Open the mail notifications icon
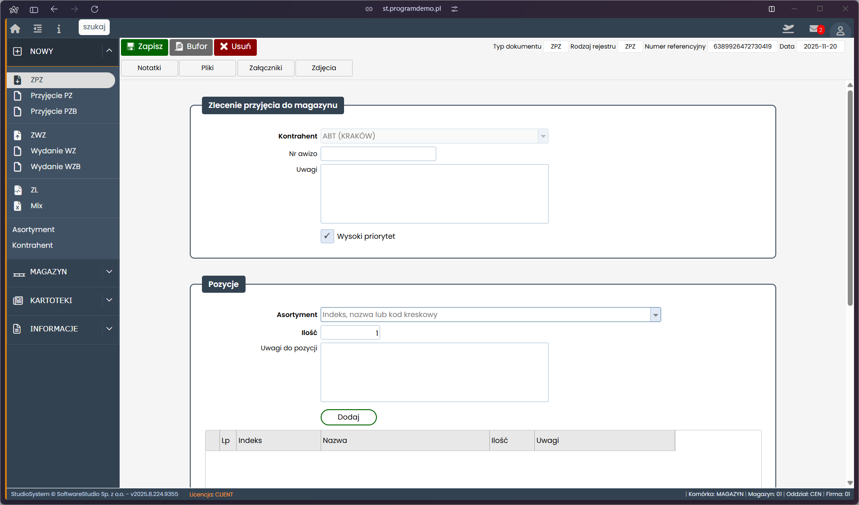This screenshot has height=505, width=859. click(815, 29)
